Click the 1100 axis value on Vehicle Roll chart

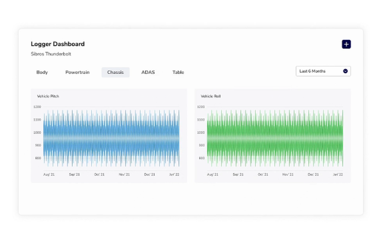point(201,119)
